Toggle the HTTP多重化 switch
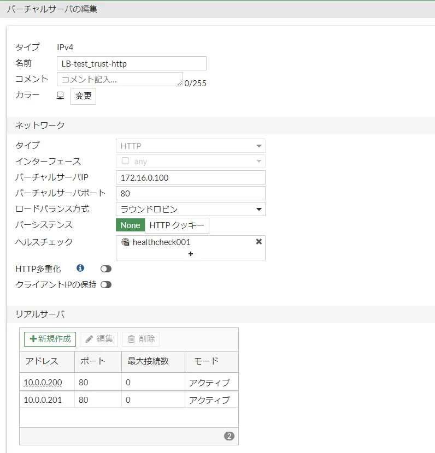This screenshot has height=453, width=435. coord(106,269)
